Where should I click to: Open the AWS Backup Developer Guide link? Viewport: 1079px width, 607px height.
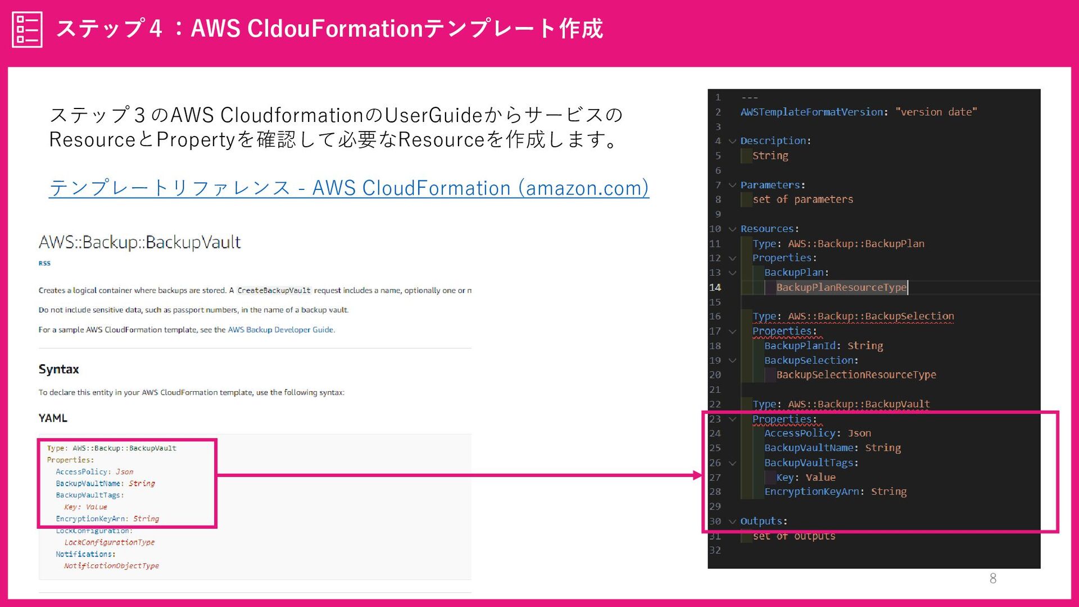(280, 330)
